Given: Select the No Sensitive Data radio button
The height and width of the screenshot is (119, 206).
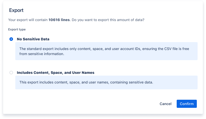Looking at the screenshot, I should (11, 39).
